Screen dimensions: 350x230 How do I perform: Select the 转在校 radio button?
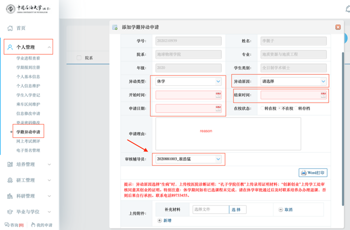pos(261,108)
